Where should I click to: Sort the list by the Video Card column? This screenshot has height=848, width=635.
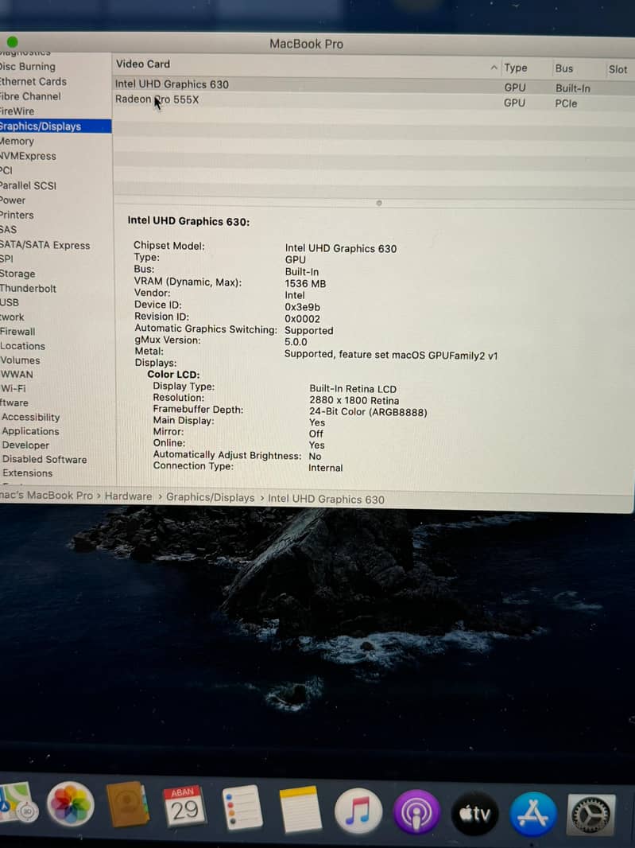(143, 64)
